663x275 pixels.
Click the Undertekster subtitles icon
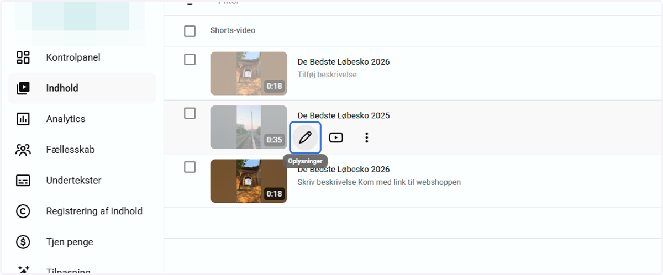click(x=23, y=181)
